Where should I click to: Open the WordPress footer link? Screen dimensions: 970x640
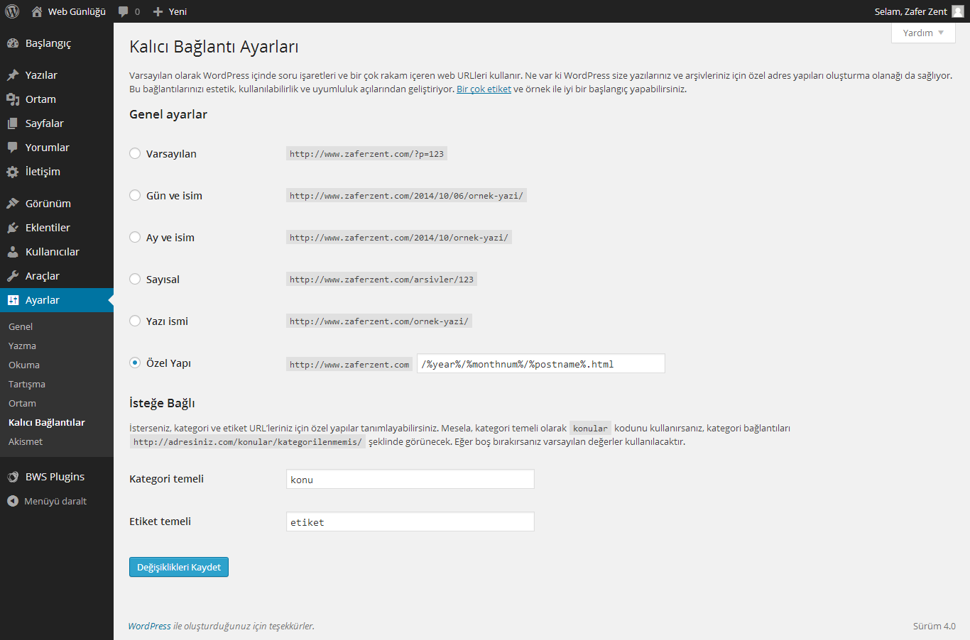[x=149, y=626]
